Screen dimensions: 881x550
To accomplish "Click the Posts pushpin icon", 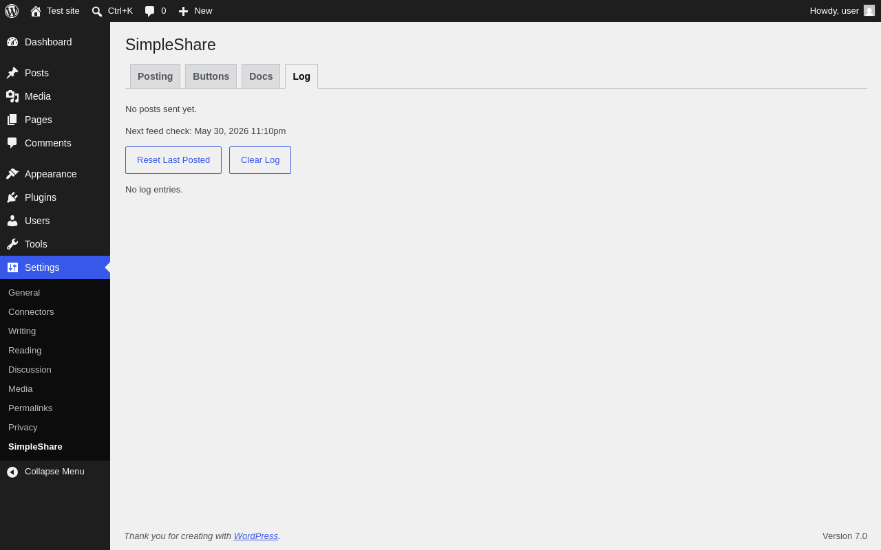I will [x=12, y=73].
